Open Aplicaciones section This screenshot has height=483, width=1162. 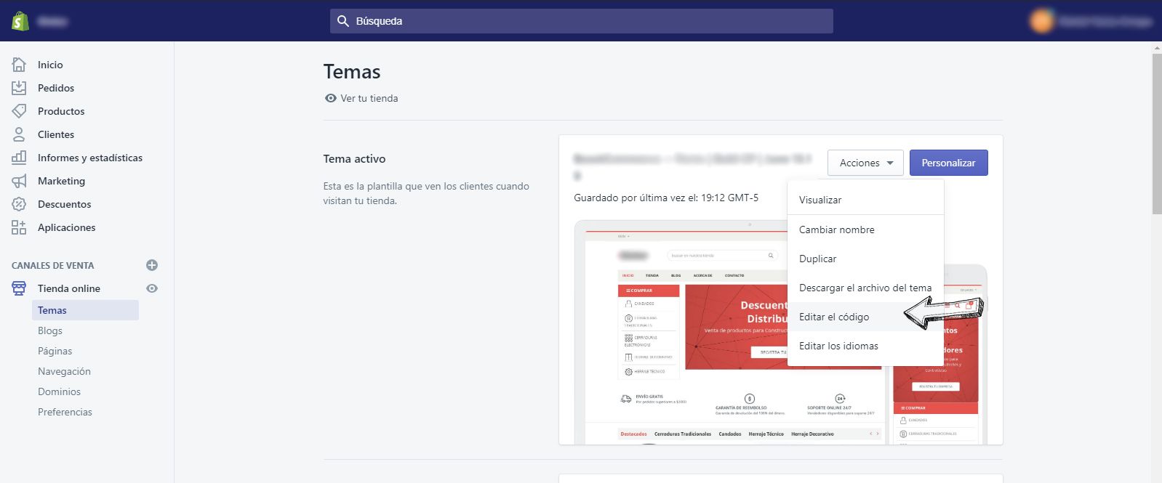[x=66, y=227]
